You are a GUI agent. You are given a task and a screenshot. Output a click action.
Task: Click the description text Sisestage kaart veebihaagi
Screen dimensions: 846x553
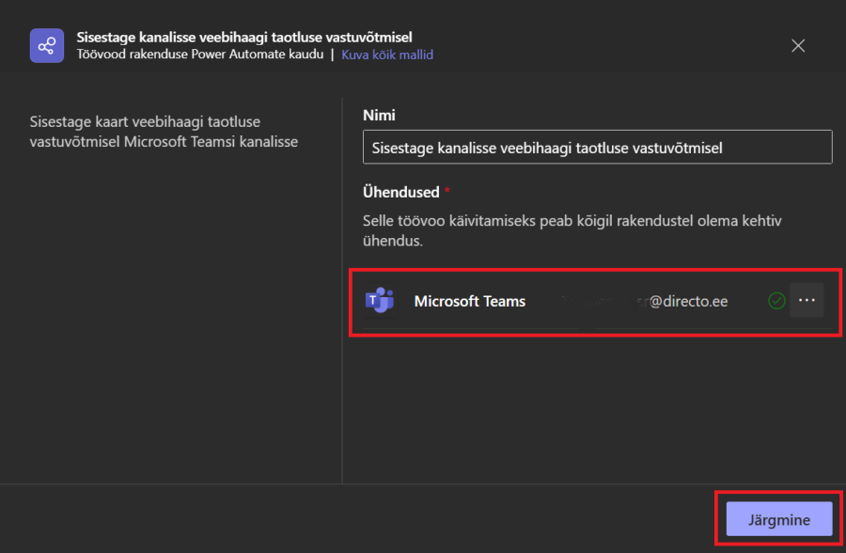[x=164, y=132]
